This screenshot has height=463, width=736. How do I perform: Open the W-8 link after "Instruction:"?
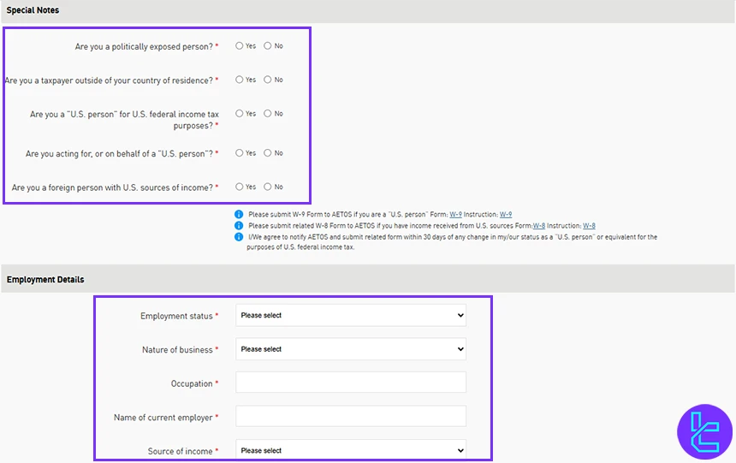[590, 226]
